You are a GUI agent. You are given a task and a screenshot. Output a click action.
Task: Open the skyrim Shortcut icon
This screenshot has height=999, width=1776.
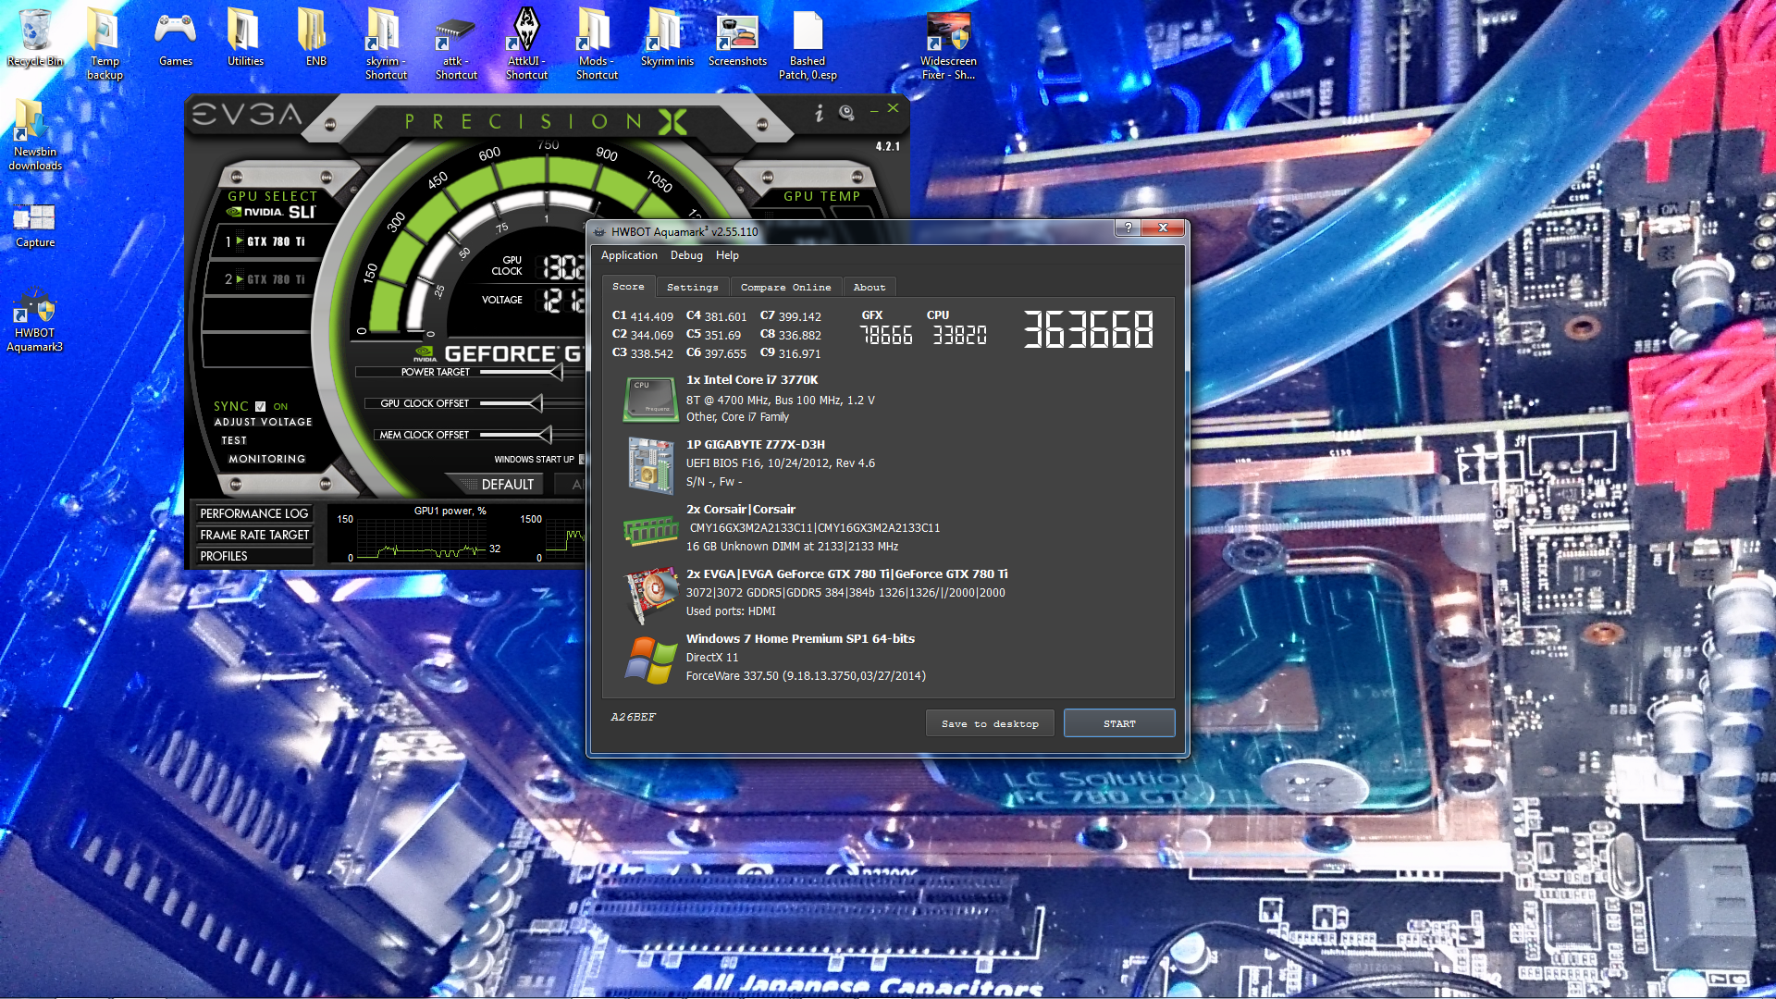click(386, 43)
